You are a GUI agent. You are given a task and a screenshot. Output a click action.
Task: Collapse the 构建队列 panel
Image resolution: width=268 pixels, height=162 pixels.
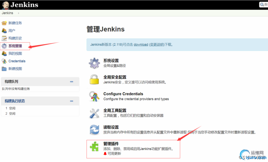[72, 82]
